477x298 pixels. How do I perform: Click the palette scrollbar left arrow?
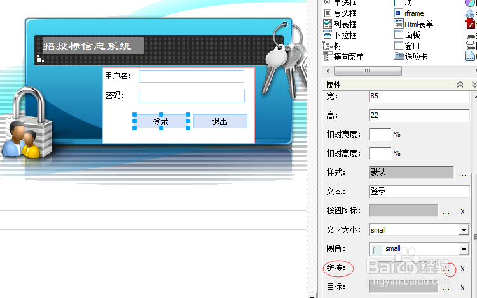tap(328, 71)
